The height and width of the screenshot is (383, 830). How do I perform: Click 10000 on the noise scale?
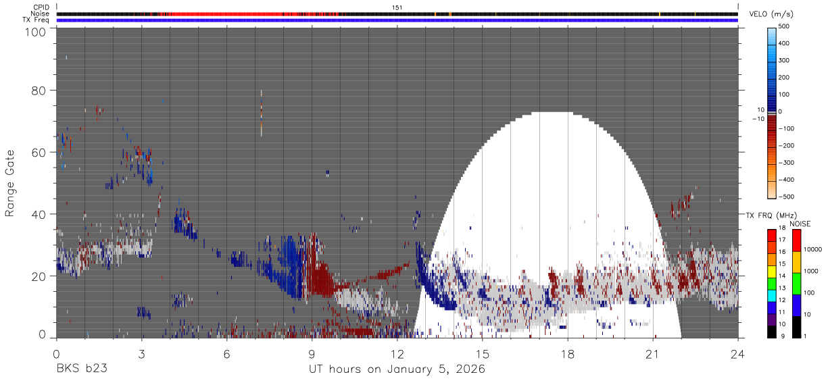tap(813, 249)
